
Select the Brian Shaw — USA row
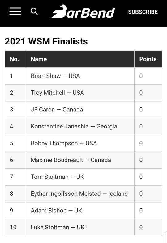click(83, 76)
